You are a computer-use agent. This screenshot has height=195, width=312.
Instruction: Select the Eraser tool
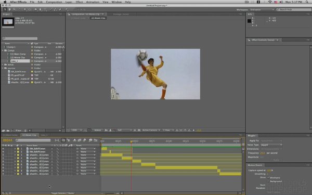60,9
